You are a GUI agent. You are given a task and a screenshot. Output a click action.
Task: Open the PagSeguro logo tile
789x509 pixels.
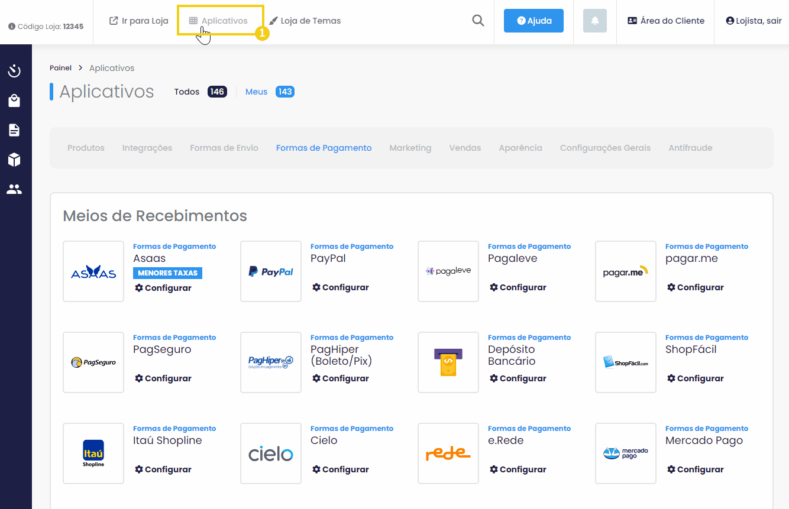pos(93,362)
